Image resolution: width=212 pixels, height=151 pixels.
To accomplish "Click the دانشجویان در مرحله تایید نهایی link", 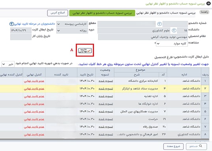I will (x=34, y=24).
